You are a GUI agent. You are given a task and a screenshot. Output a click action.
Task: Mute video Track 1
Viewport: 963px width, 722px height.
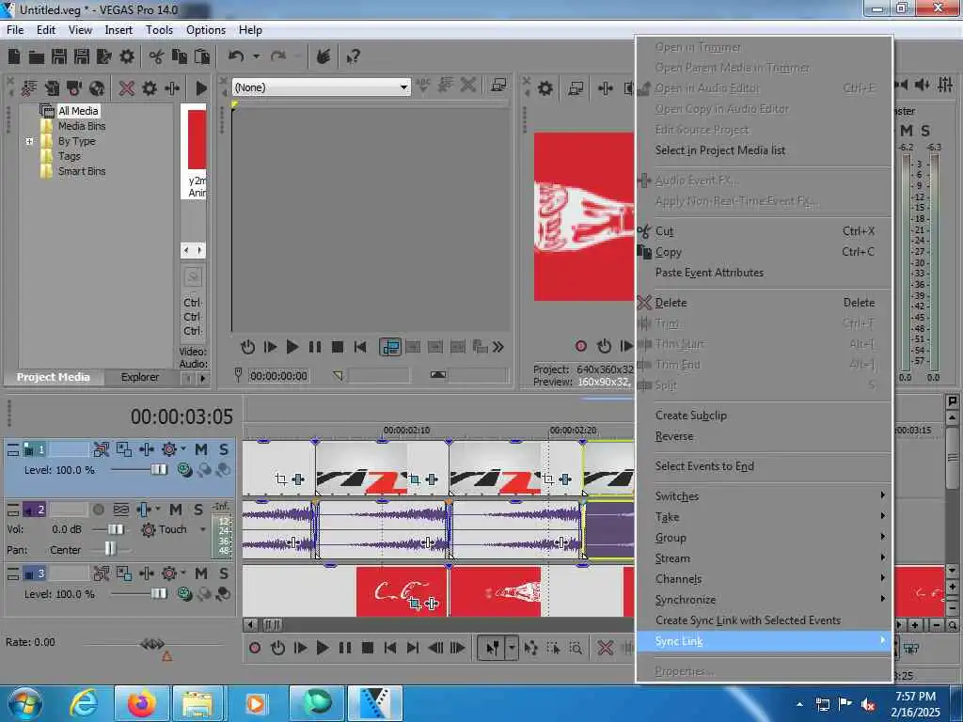(201, 449)
